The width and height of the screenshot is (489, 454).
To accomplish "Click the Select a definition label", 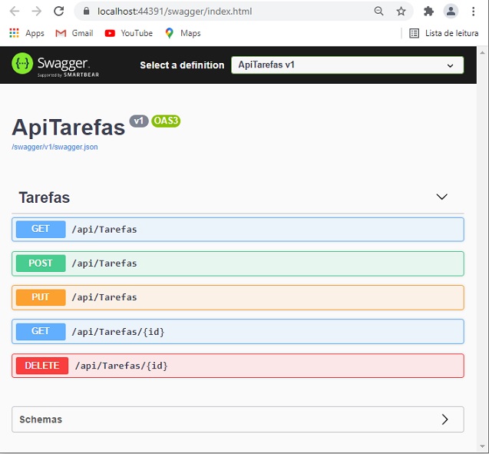I will coord(182,65).
